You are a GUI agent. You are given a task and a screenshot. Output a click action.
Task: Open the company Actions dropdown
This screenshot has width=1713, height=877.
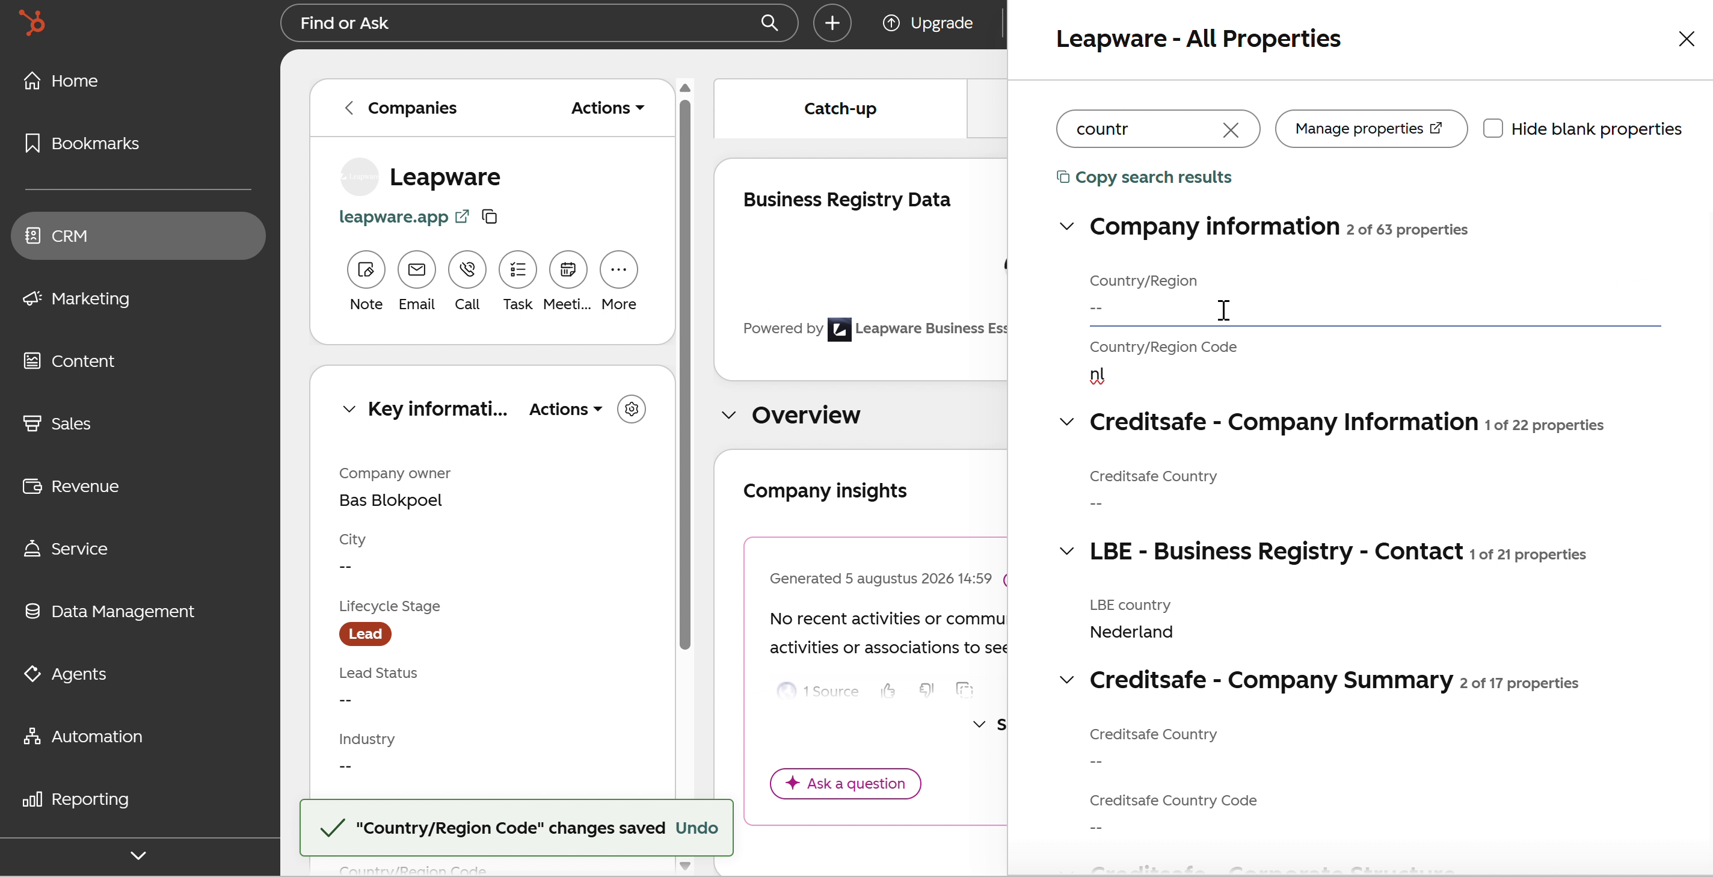tap(608, 108)
